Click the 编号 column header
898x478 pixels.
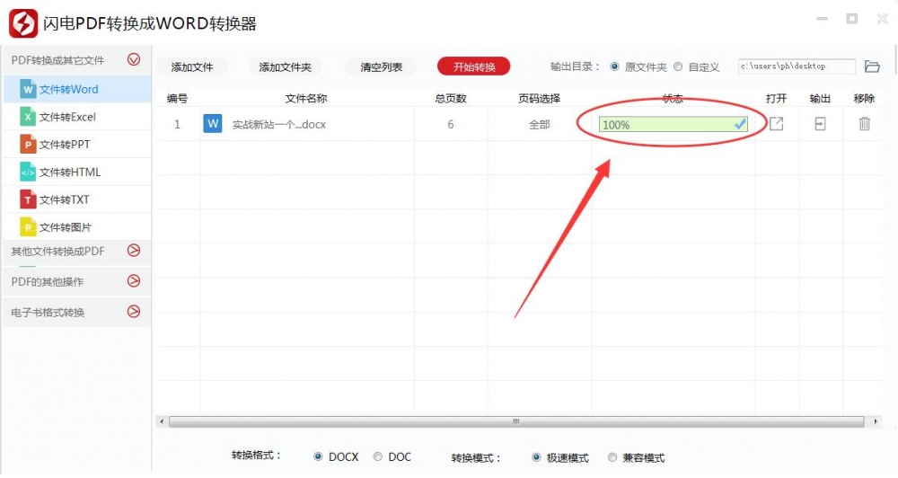pyautogui.click(x=177, y=99)
